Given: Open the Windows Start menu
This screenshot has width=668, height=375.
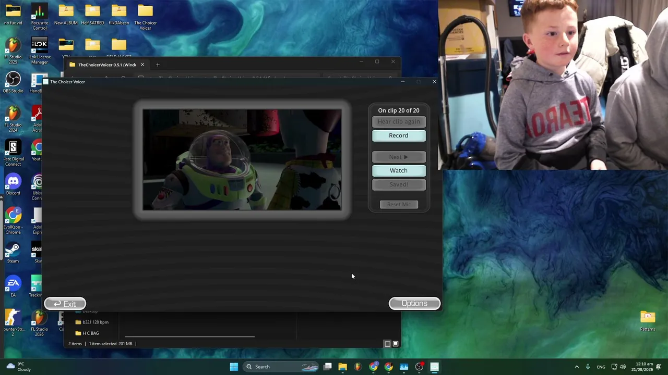Looking at the screenshot, I should (x=234, y=367).
